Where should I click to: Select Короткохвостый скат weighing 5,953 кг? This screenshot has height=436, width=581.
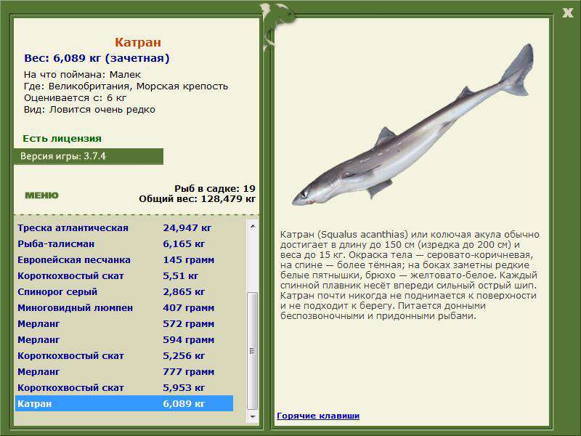(124, 387)
